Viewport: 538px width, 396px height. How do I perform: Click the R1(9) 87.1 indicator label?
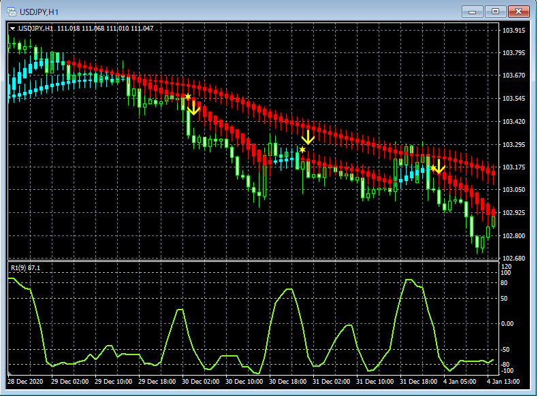(x=25, y=268)
